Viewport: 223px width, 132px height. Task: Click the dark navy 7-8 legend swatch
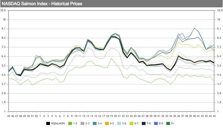pos(144,123)
